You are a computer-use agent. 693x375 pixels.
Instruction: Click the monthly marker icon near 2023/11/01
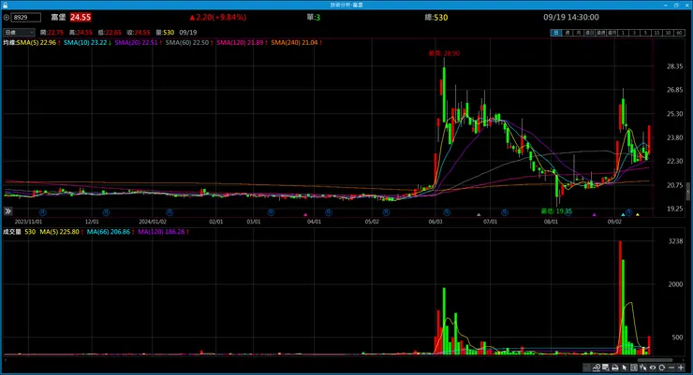pyautogui.click(x=43, y=212)
